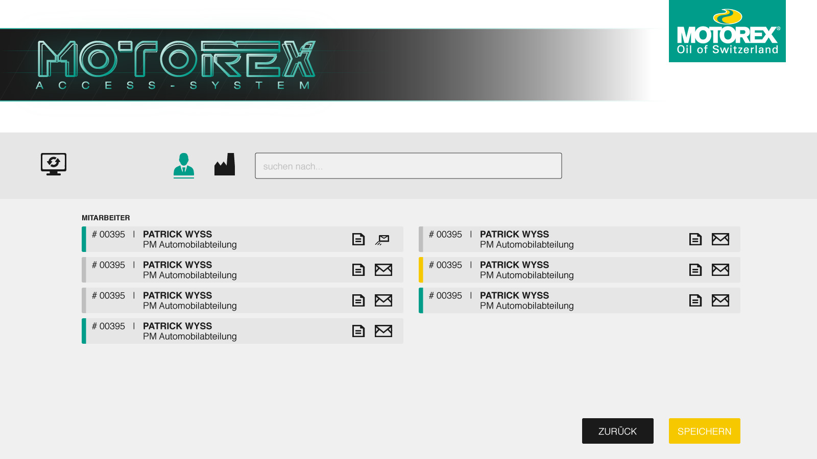The width and height of the screenshot is (817, 459).
Task: Open document icon in second left-column employee row
Action: (x=358, y=270)
